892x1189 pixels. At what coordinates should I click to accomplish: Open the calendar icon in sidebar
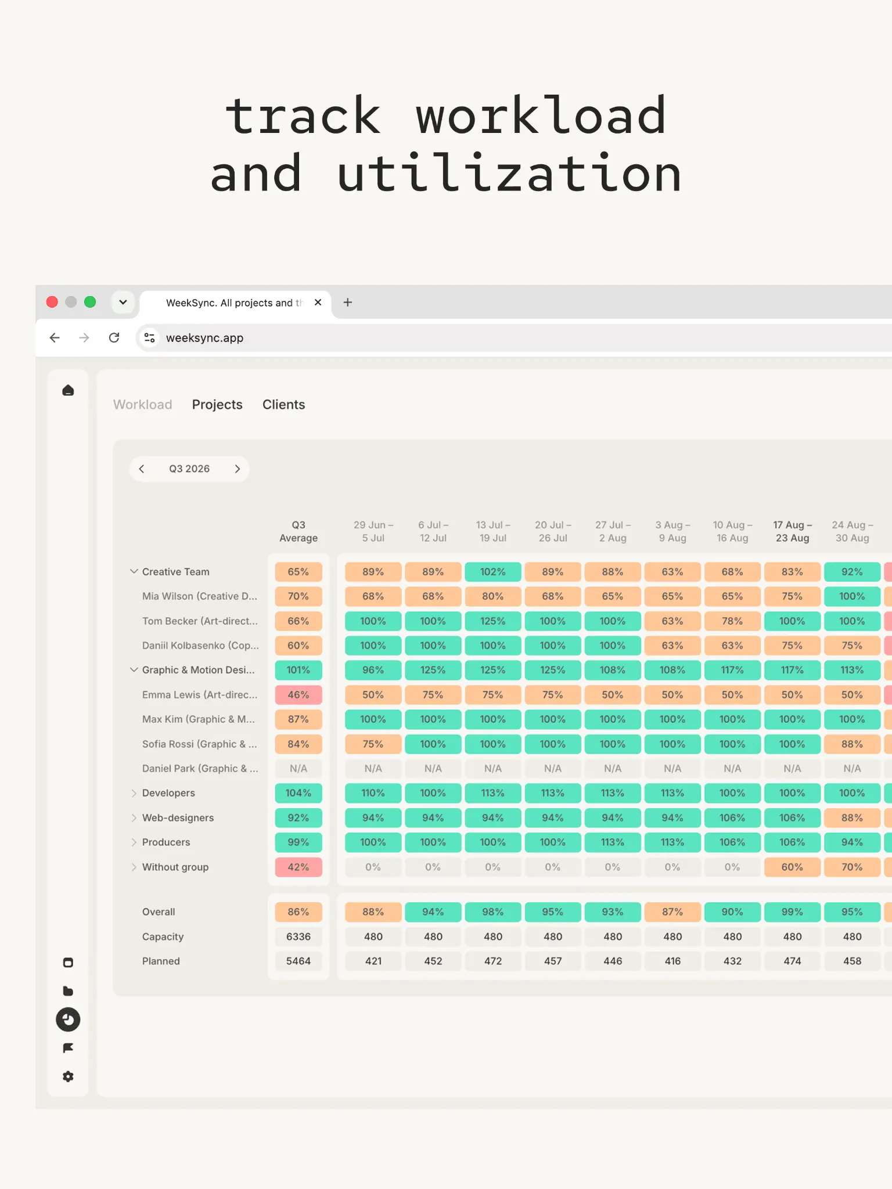(68, 963)
